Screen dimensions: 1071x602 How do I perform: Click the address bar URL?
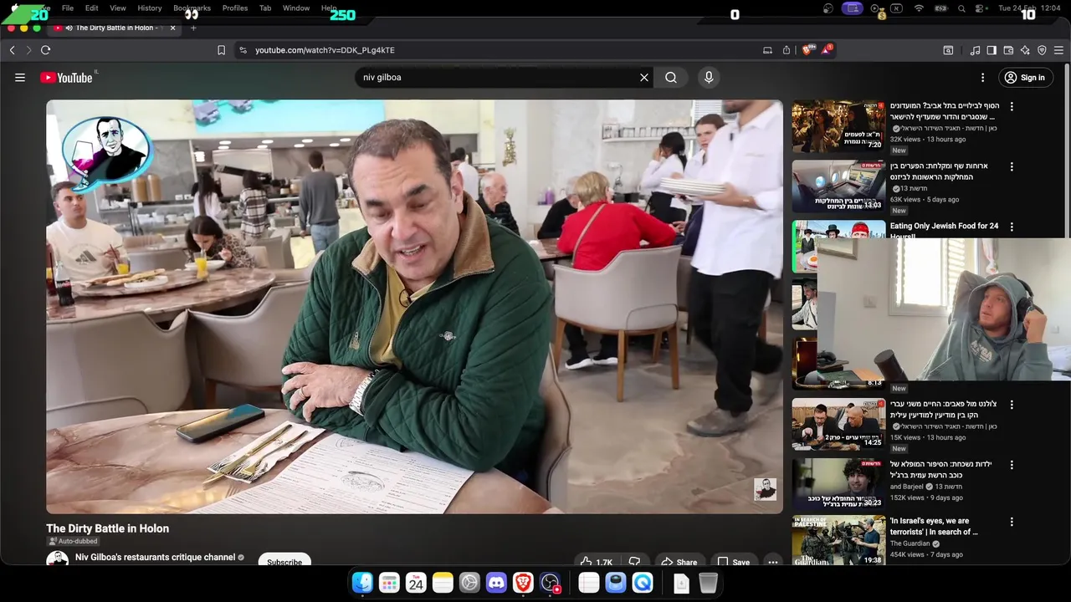tap(325, 50)
